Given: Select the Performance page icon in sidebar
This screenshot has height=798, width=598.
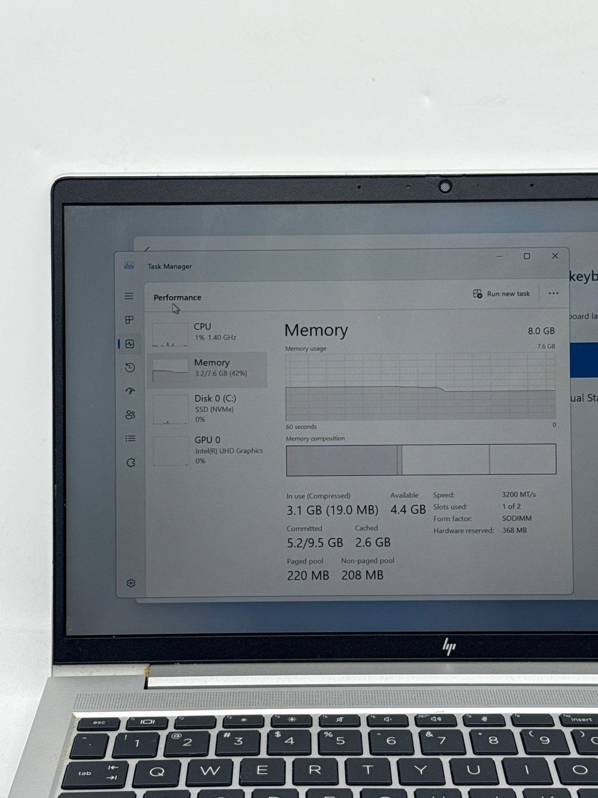Looking at the screenshot, I should [130, 344].
